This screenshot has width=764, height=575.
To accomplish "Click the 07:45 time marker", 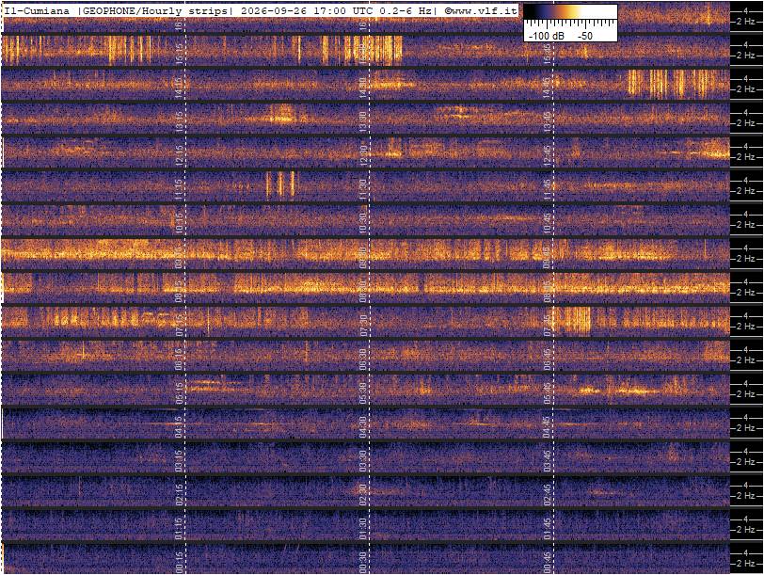I will [x=548, y=322].
